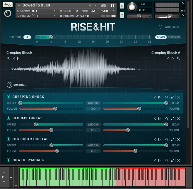The image size is (193, 189).
Task: Select next sound for Gloomy Threat layer
Action: click(x=159, y=118)
